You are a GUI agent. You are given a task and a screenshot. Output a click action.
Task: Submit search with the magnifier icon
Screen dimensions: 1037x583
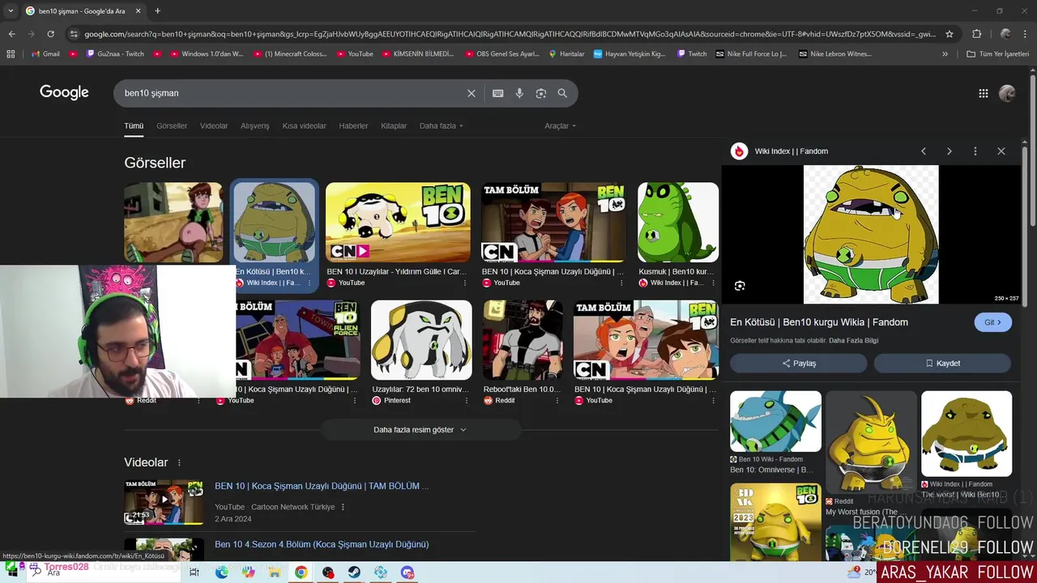pyautogui.click(x=562, y=93)
